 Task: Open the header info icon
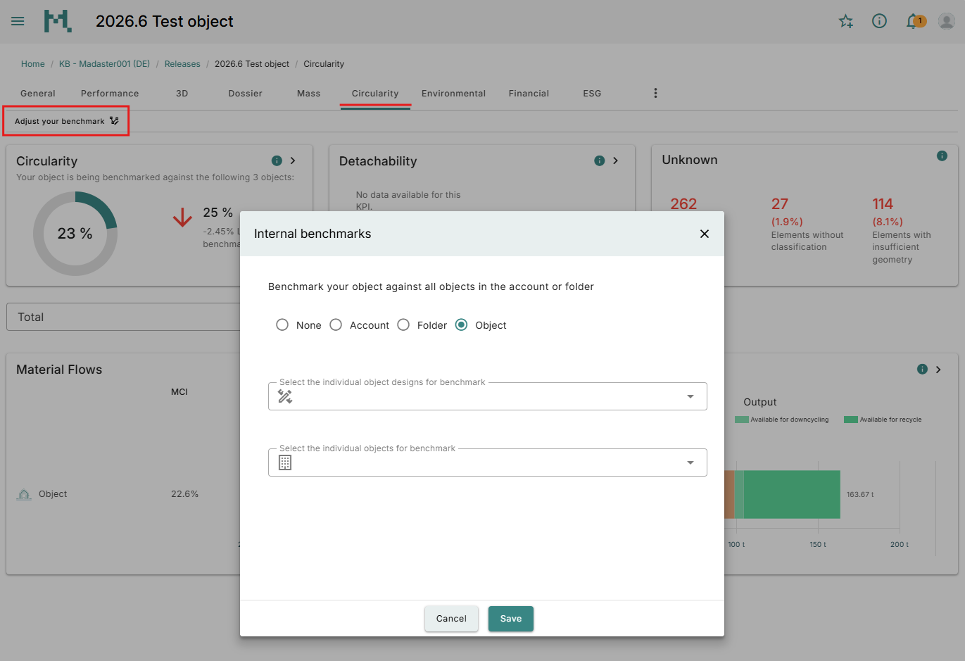(x=879, y=21)
